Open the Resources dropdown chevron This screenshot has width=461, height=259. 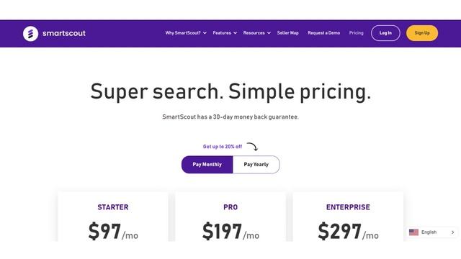pyautogui.click(x=269, y=33)
